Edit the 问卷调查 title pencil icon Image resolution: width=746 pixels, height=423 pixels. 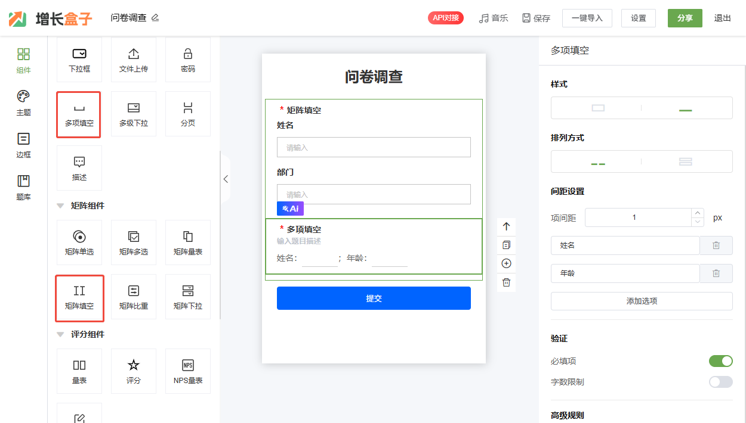pyautogui.click(x=155, y=18)
